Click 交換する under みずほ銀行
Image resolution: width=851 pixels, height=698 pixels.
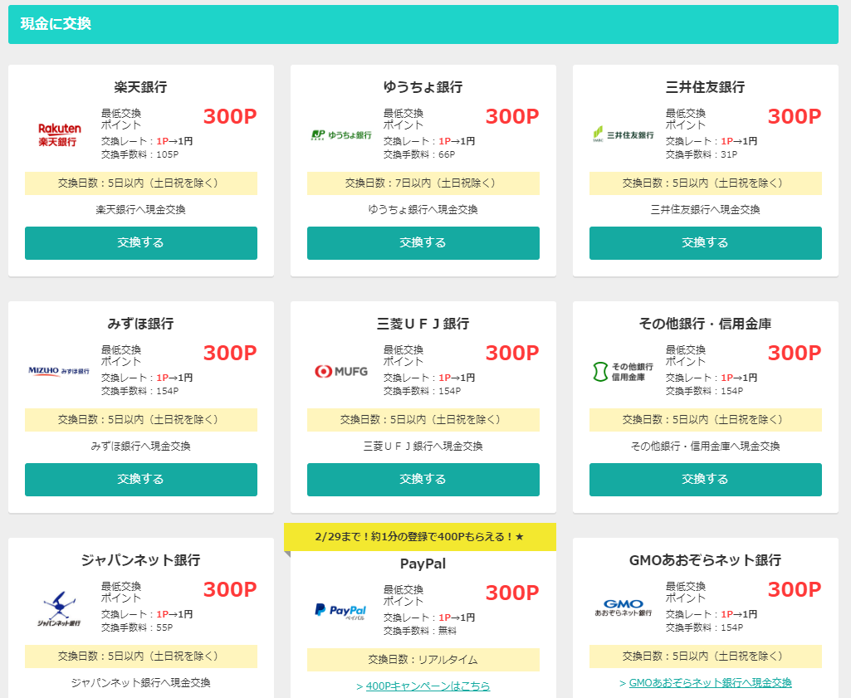point(140,479)
